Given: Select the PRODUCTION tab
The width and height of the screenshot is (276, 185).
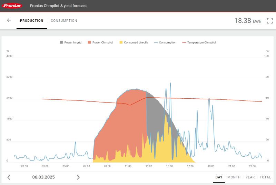Looking at the screenshot, I should [32, 21].
